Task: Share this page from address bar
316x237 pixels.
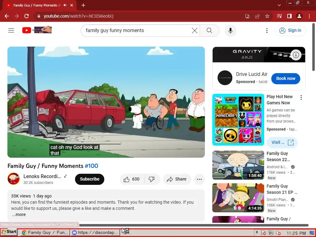Action: [257, 16]
